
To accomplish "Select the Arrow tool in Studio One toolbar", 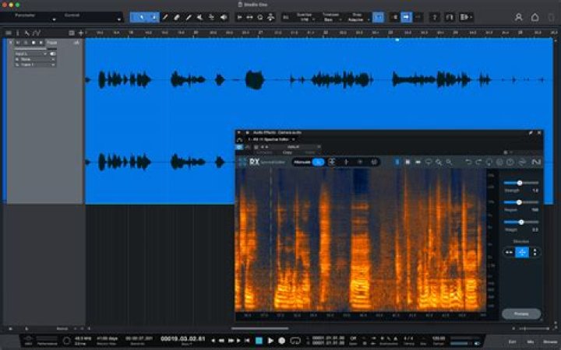I will pyautogui.click(x=141, y=17).
